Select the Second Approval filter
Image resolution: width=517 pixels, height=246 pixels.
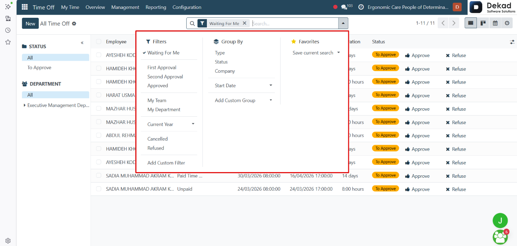pos(165,77)
